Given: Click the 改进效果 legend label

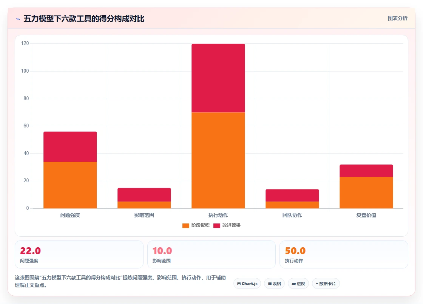Looking at the screenshot, I should pyautogui.click(x=231, y=225).
